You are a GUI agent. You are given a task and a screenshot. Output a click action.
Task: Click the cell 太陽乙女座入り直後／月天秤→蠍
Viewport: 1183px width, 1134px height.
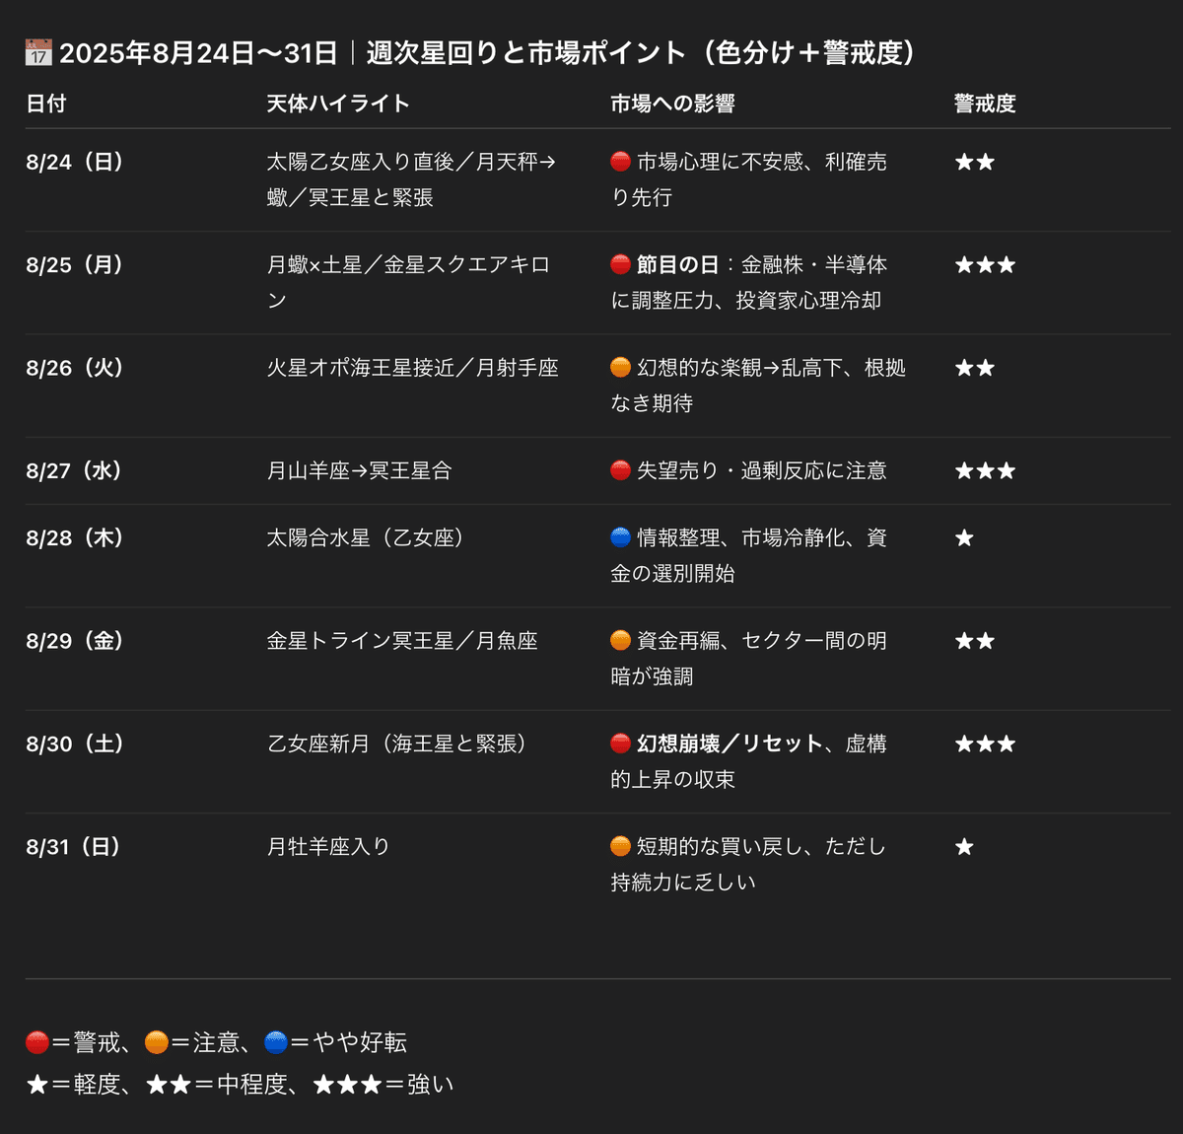click(x=411, y=179)
